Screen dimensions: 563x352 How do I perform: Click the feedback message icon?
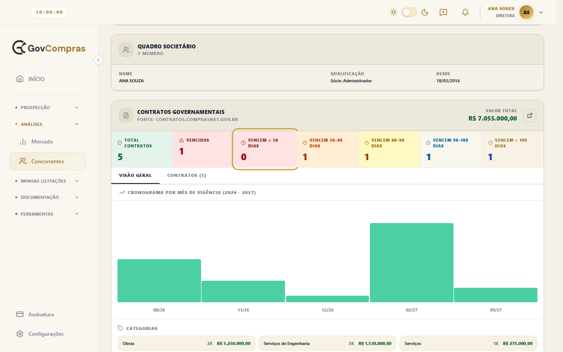(443, 12)
